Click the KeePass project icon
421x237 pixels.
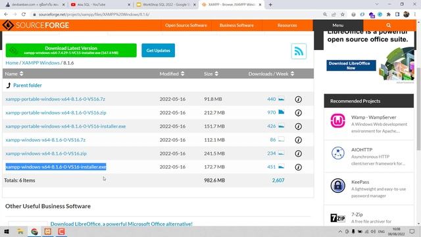click(x=337, y=186)
